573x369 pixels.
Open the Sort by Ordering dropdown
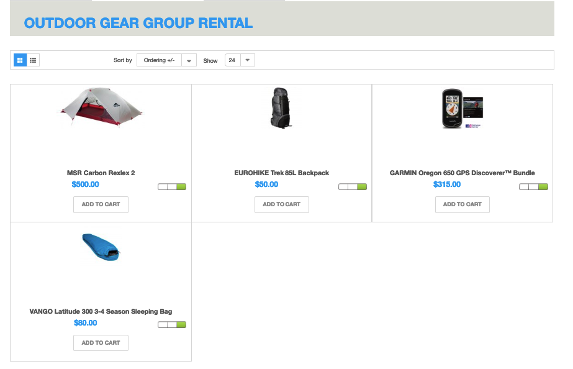166,60
